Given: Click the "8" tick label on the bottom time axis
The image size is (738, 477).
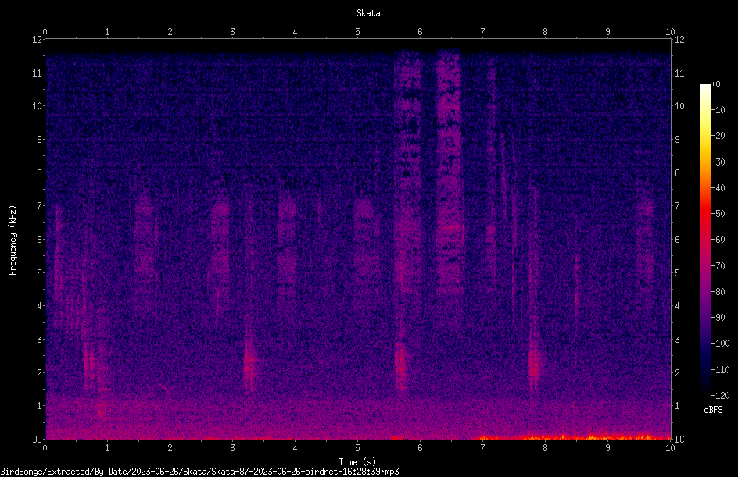Looking at the screenshot, I should coord(545,448).
